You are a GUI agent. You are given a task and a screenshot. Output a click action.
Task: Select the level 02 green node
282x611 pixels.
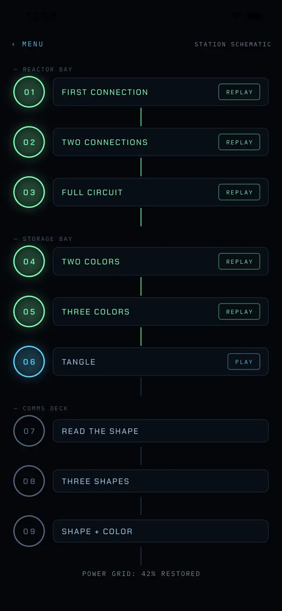coord(29,142)
